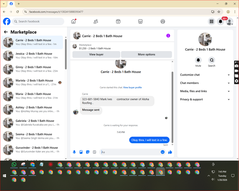Open the Groups icon in top navigation

point(163,21)
